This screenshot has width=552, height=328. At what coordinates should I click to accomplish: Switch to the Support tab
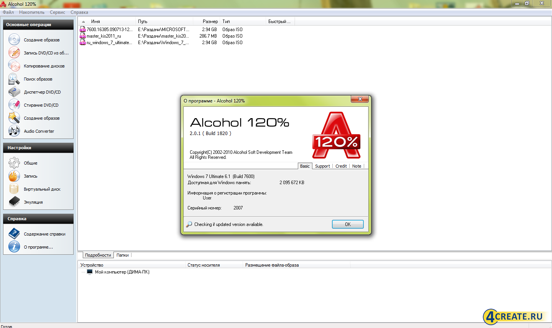click(x=322, y=166)
